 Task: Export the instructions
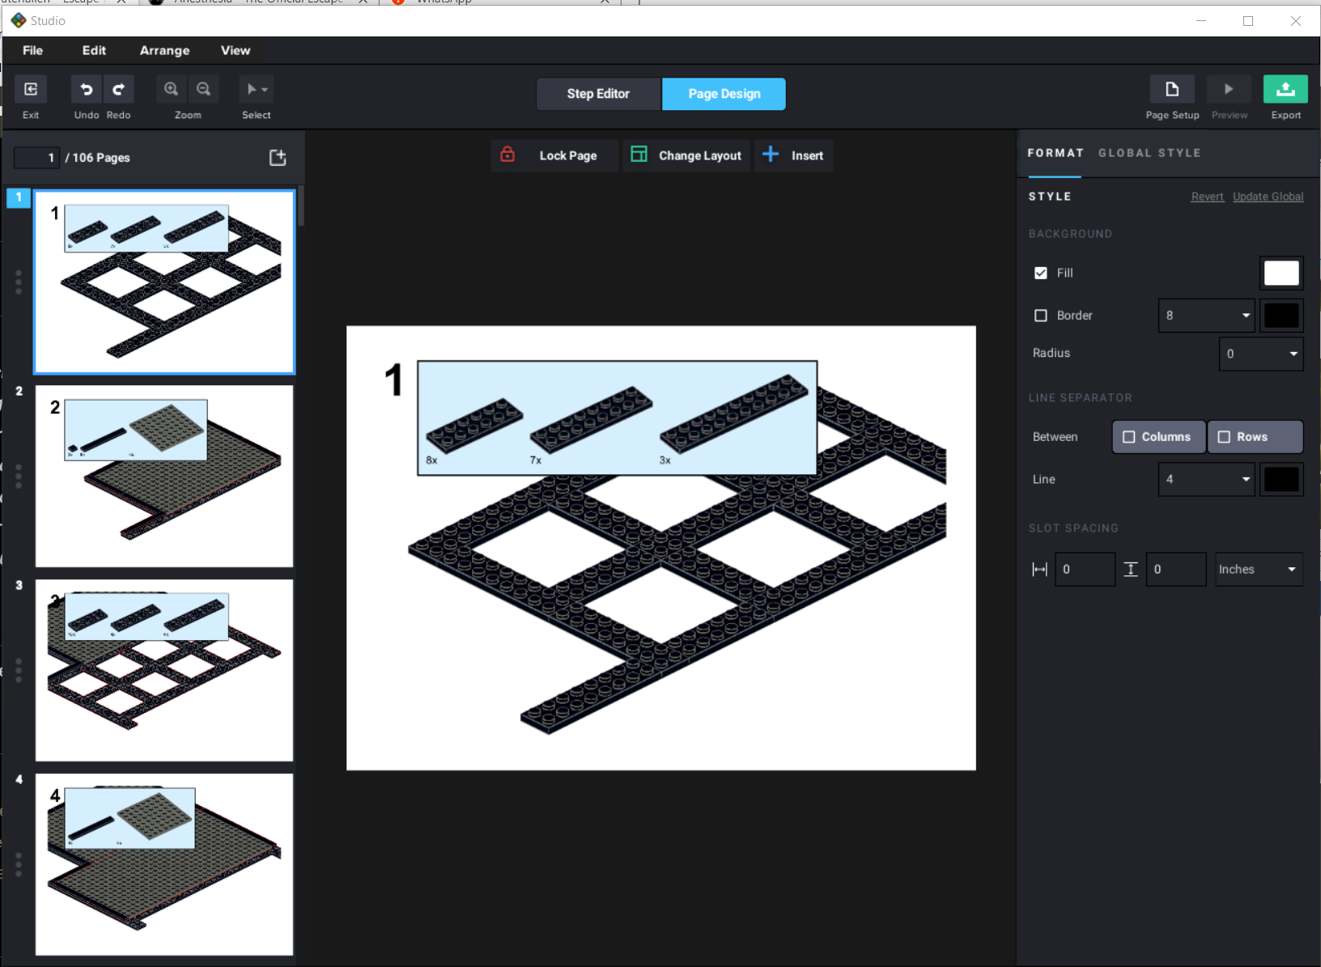pyautogui.click(x=1285, y=90)
